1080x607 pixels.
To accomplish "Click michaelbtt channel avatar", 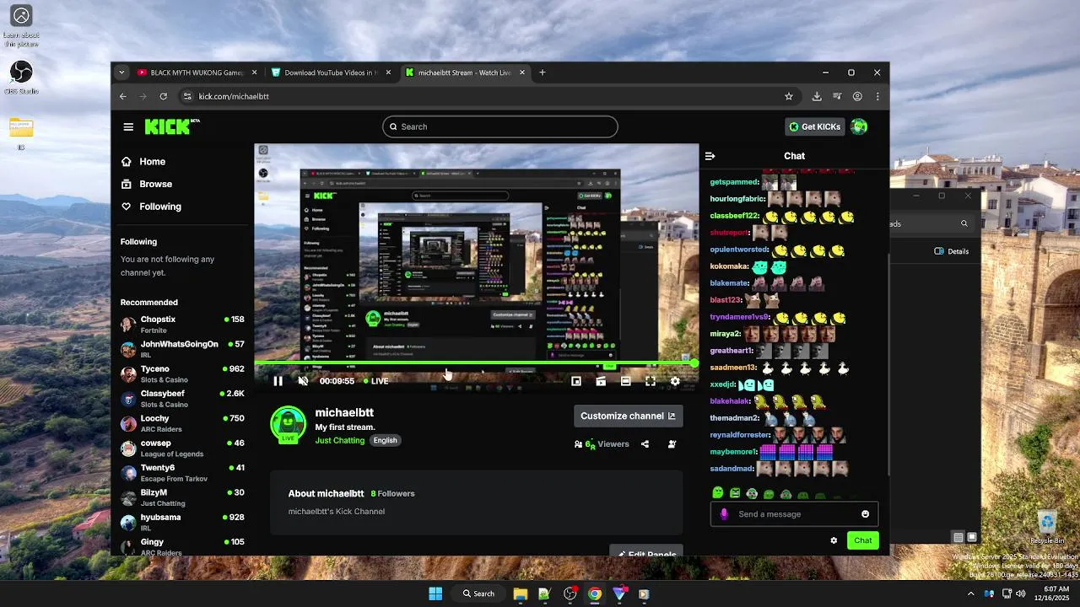I will 288,424.
